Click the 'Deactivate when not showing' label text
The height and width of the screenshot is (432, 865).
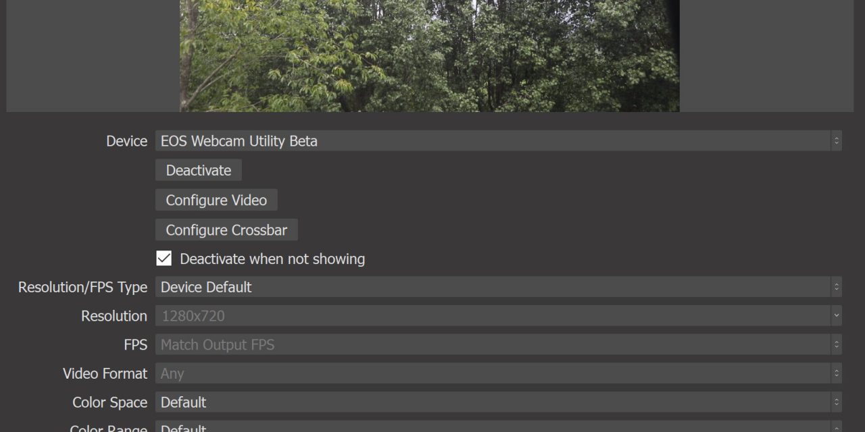point(272,259)
